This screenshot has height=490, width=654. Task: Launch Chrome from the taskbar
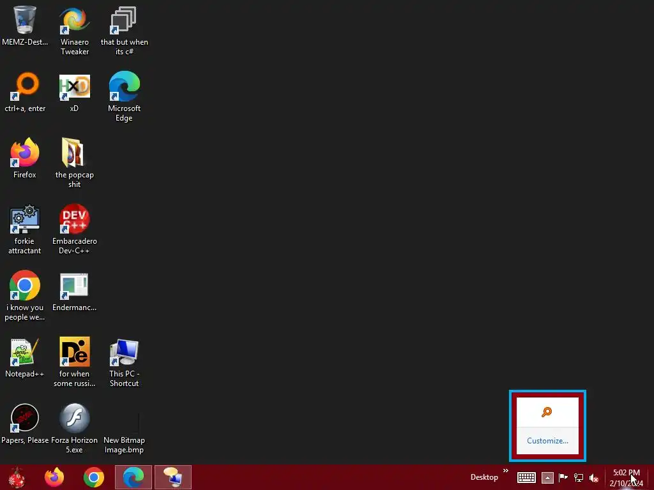pos(94,477)
